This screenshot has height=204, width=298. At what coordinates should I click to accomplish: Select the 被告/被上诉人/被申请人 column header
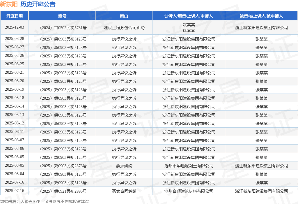[261, 16]
